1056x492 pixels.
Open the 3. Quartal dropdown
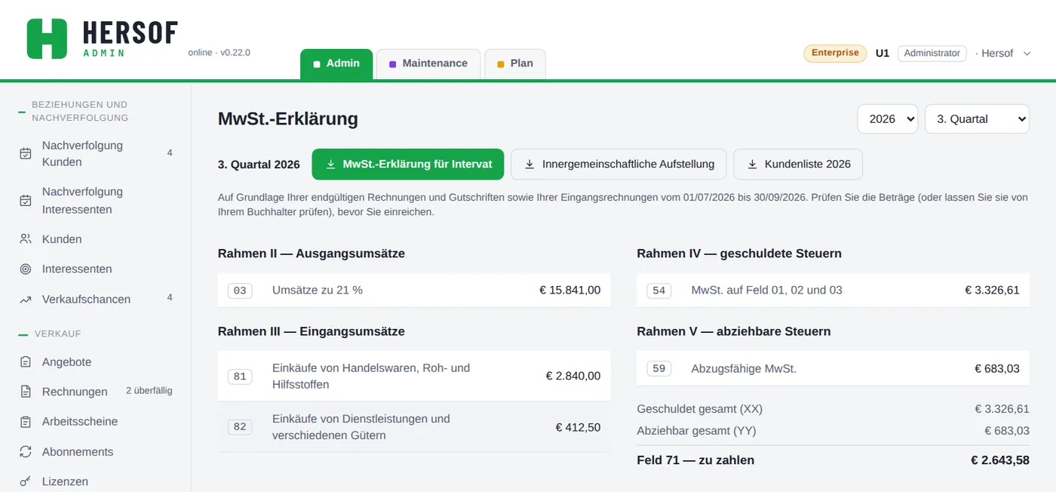(977, 118)
